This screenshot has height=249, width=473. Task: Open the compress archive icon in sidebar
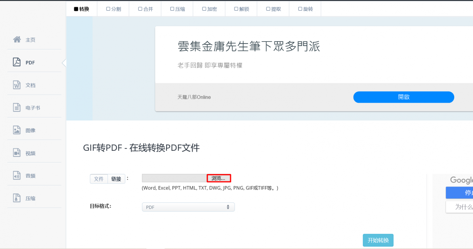(17, 198)
